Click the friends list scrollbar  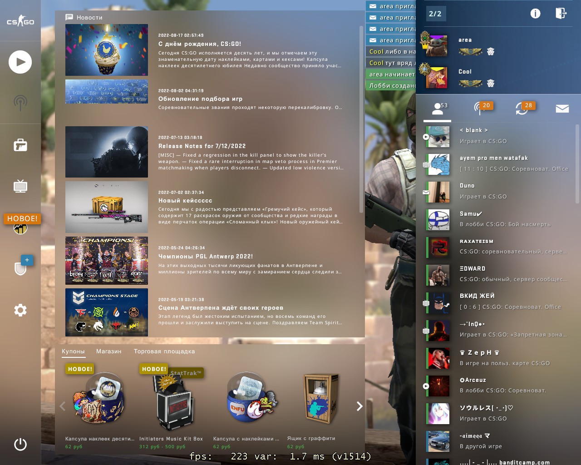pos(577,163)
